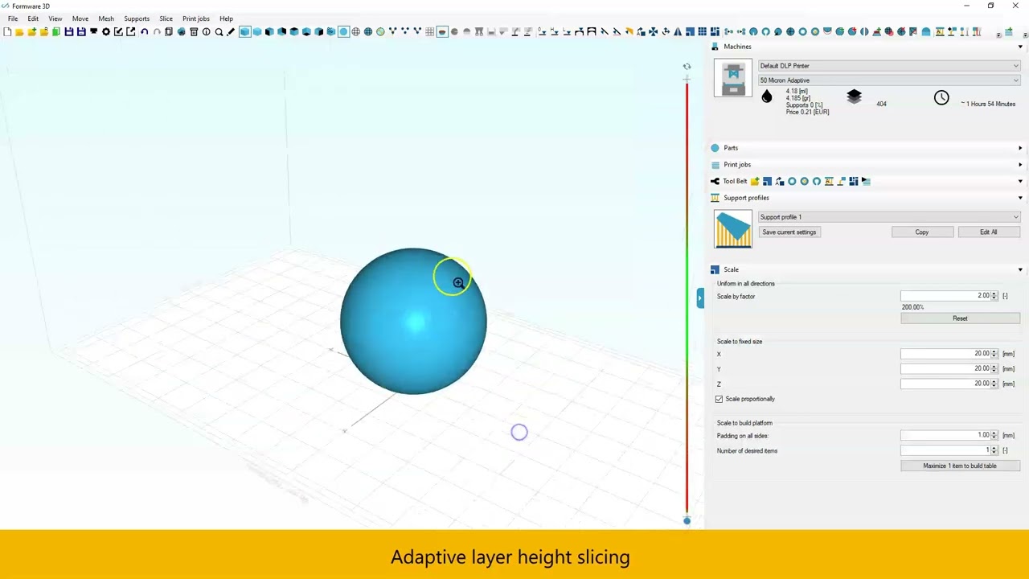Open the 50 Micron Adaptive profile dropdown

(888, 80)
